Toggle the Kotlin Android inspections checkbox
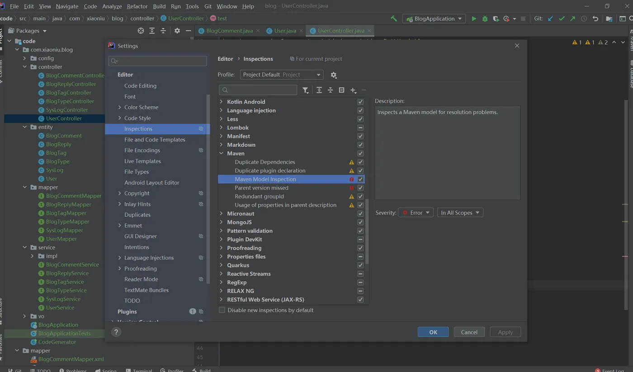The image size is (633, 372). point(360,102)
